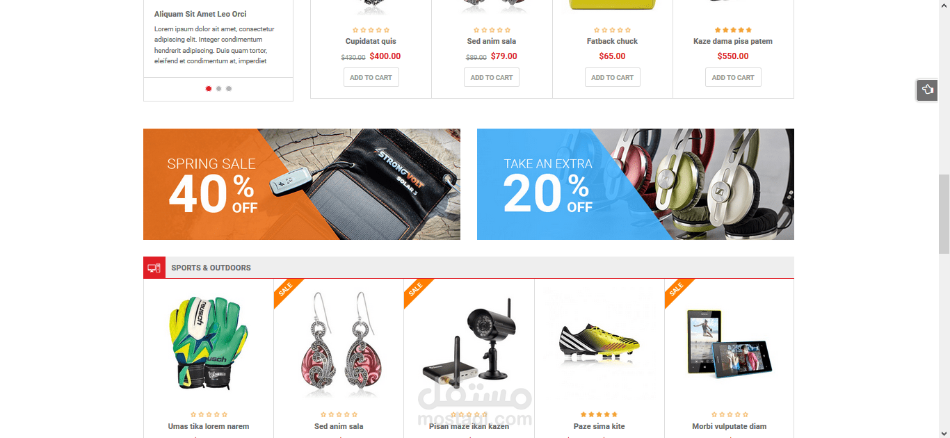Open the Take an Extra 20% off banner
Viewport: 950px width, 438px height.
click(636, 184)
